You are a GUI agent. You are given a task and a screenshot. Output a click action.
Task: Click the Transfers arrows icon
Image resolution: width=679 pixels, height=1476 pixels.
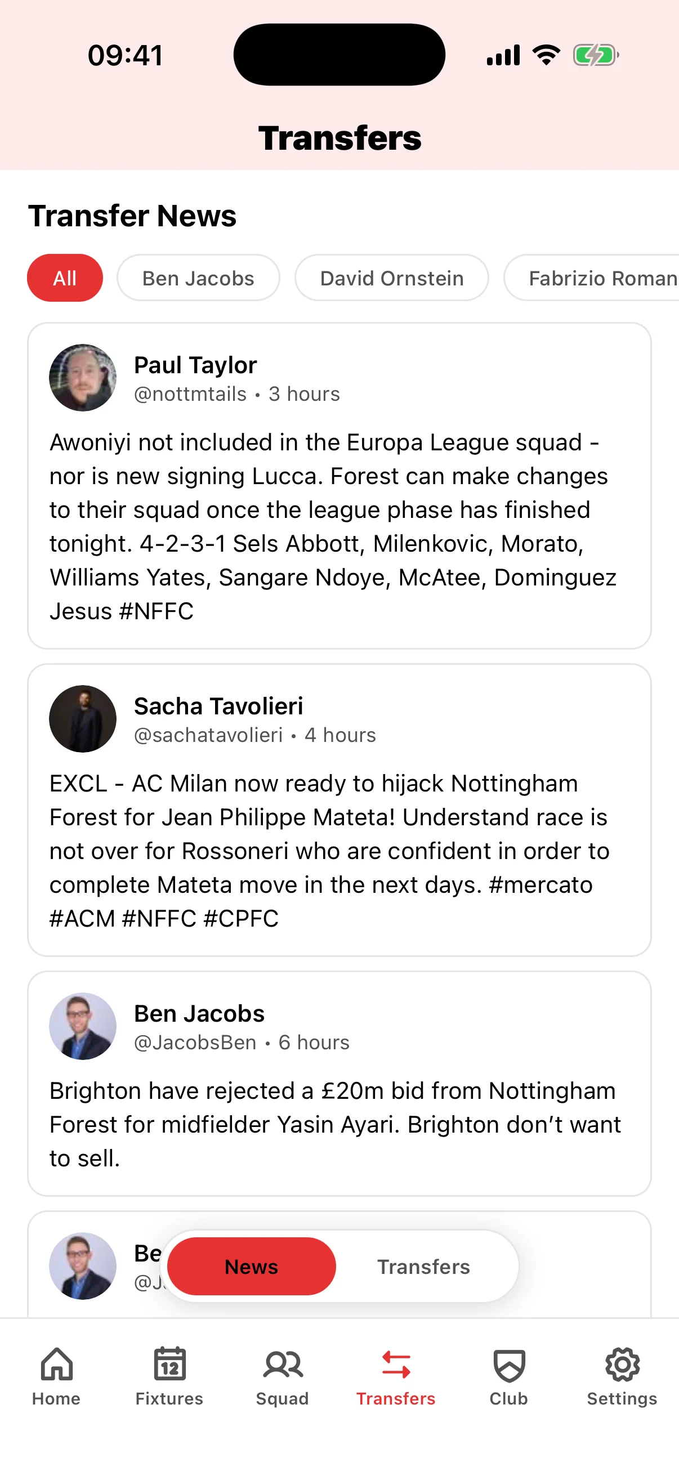coord(396,1366)
